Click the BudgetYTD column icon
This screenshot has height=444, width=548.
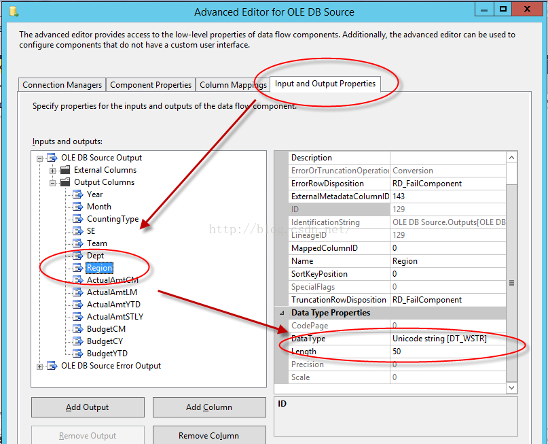(78, 354)
